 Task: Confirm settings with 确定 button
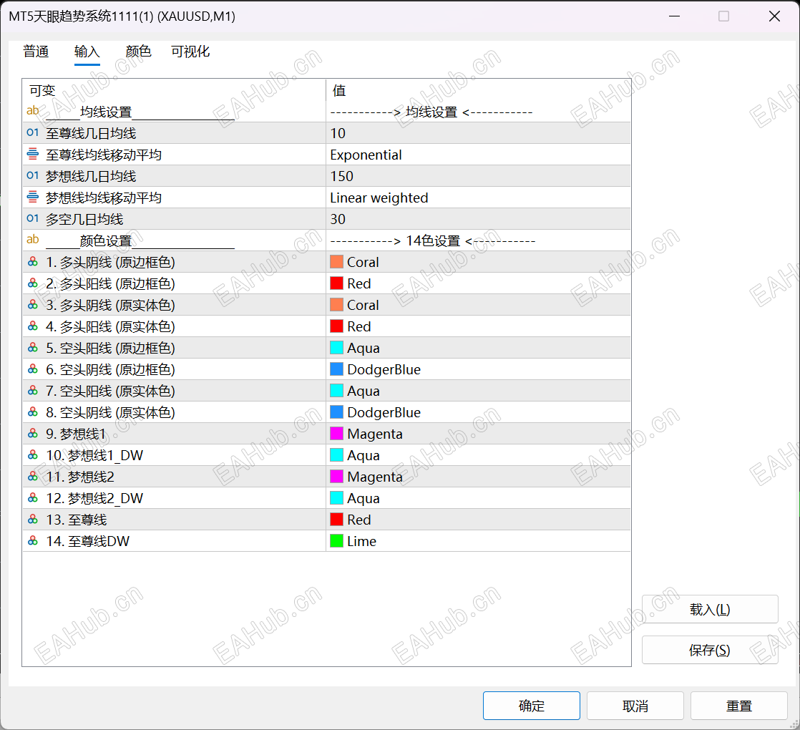(531, 706)
